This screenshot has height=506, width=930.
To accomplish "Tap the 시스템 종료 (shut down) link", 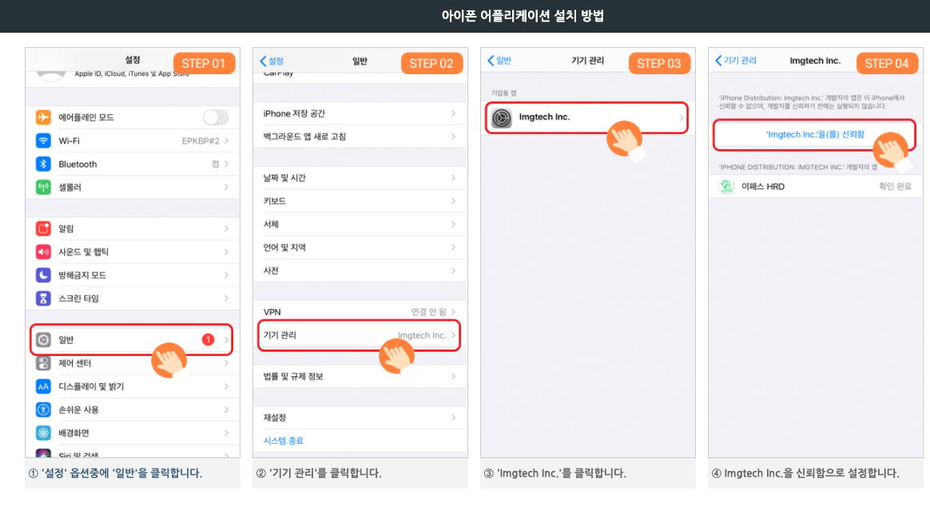I will point(284,441).
